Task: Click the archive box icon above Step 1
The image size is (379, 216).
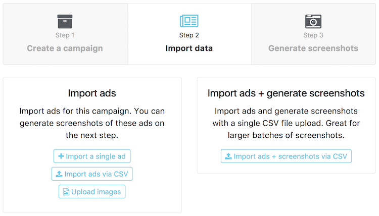Action: click(x=65, y=21)
